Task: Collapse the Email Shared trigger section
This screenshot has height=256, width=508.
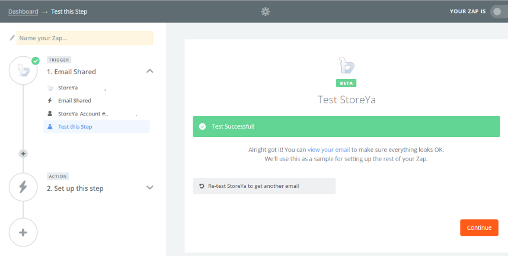Action: point(149,71)
